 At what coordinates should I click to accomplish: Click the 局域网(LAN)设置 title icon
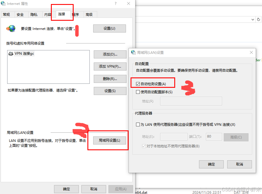click(x=133, y=52)
